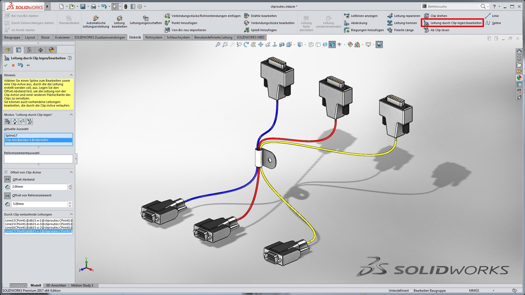
Task: Confirm with the green checkmark in PropertyManager
Action: tap(6, 65)
